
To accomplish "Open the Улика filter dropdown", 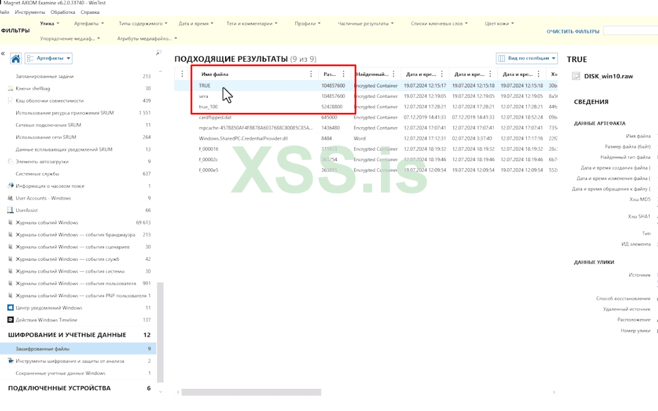I will pyautogui.click(x=50, y=24).
